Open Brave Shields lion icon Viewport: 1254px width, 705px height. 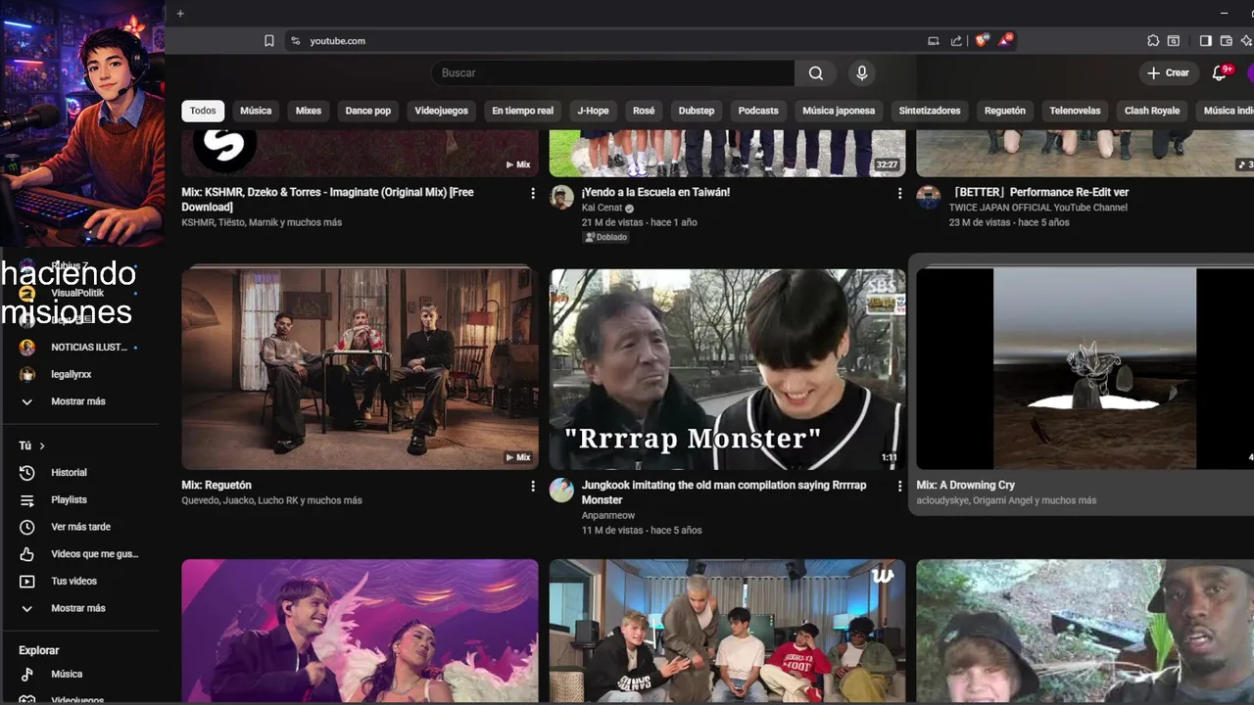click(x=982, y=41)
